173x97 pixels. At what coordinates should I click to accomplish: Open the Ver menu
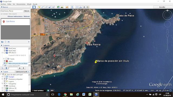[x=14, y=4]
